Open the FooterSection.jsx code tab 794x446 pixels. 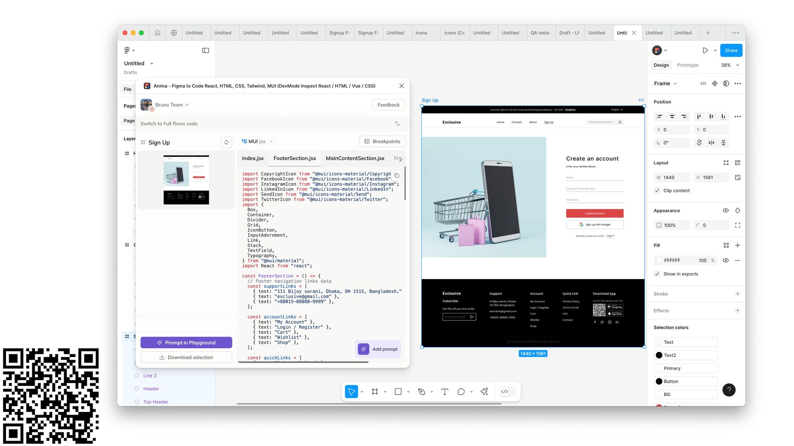pos(294,158)
